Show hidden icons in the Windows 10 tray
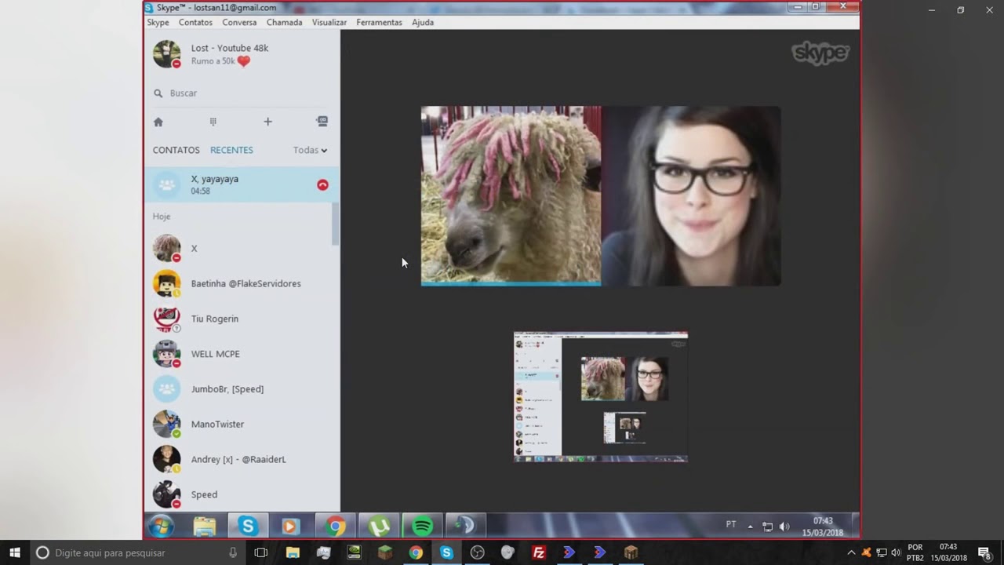 tap(852, 552)
